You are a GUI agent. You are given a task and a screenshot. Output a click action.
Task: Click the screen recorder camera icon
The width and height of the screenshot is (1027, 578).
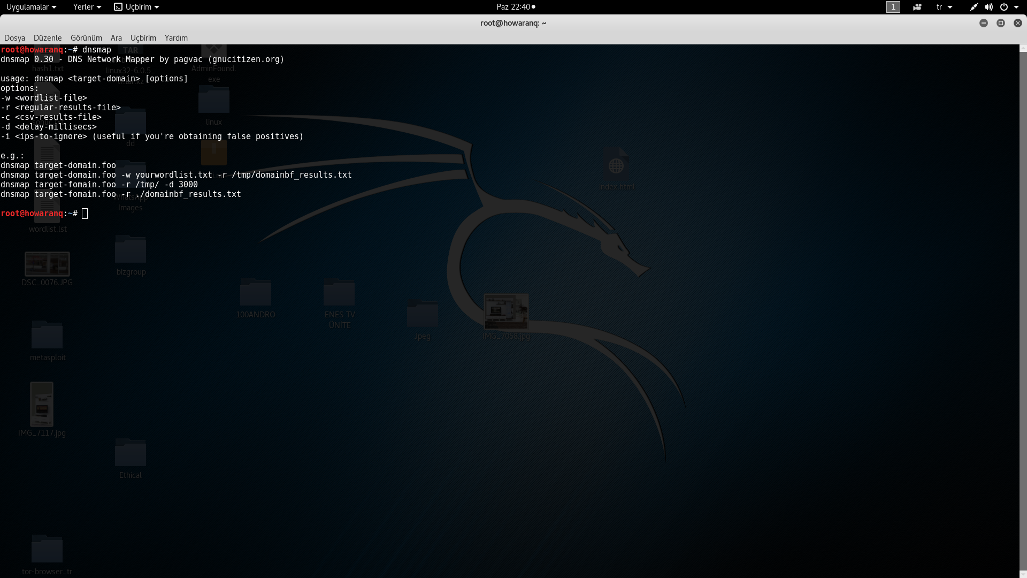(x=917, y=7)
